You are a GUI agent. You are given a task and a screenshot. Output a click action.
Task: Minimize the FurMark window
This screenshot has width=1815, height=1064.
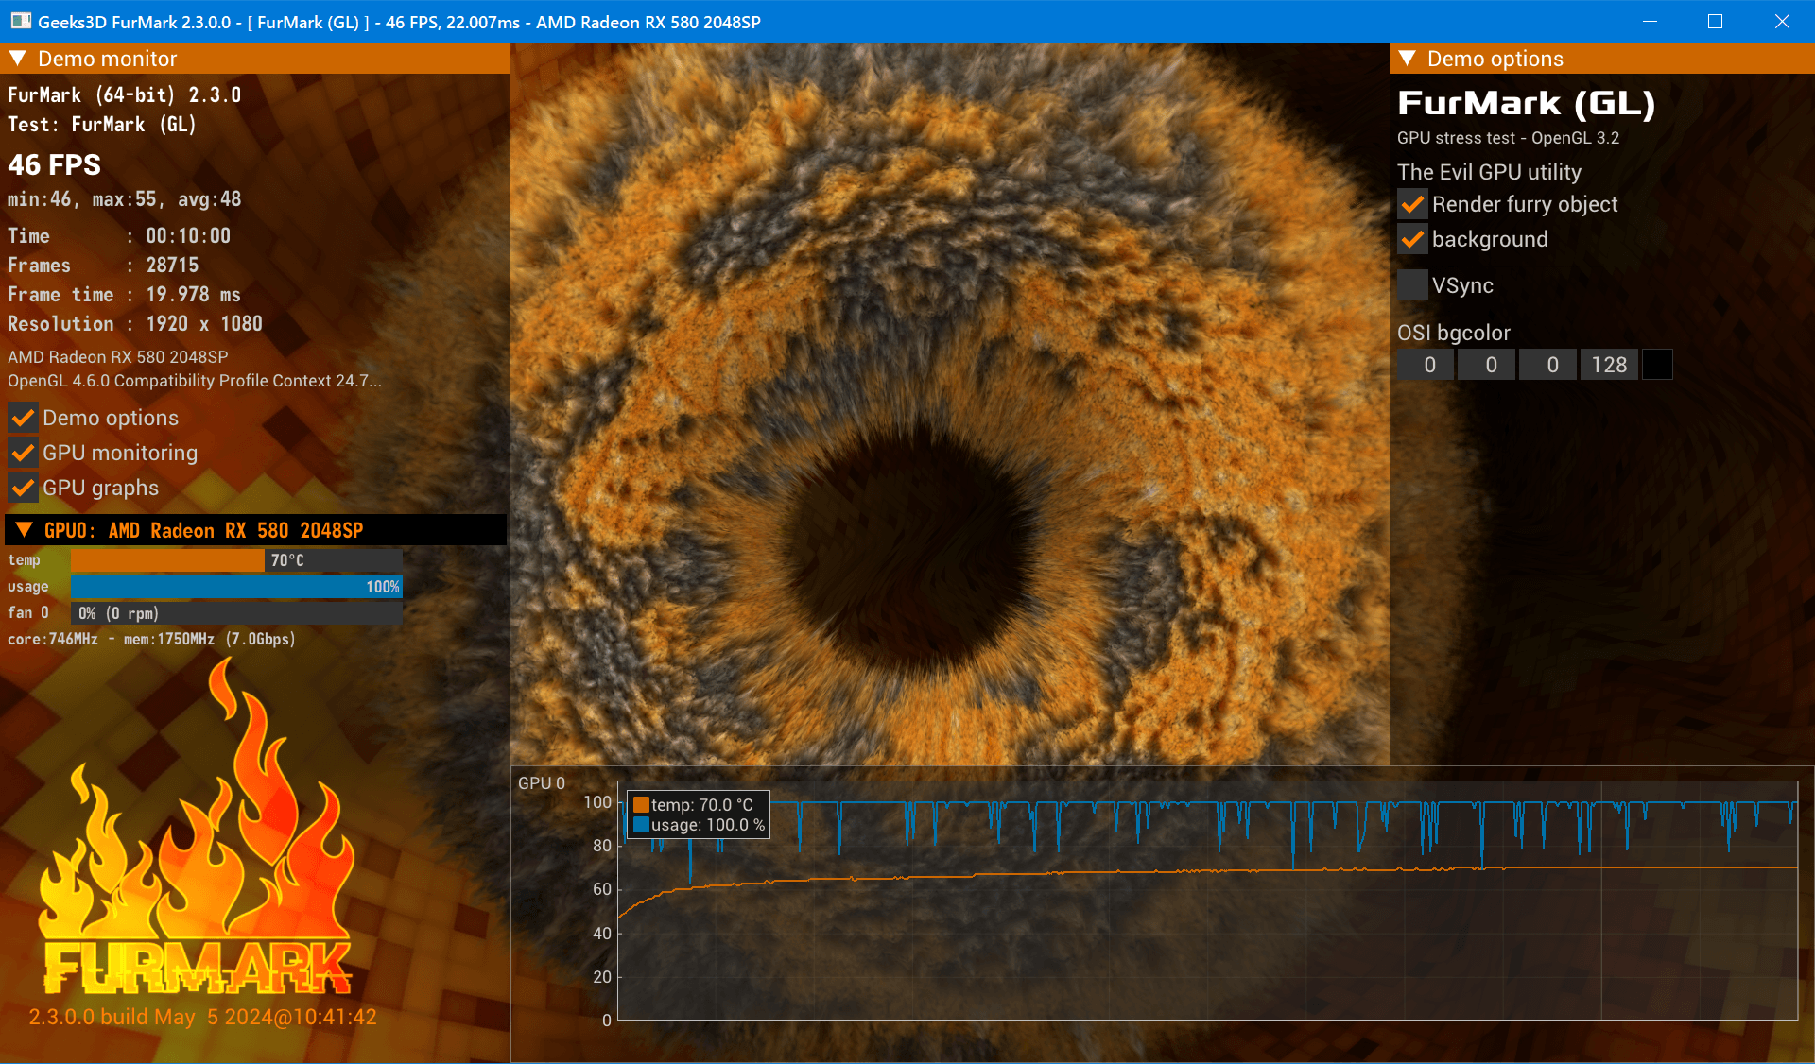coord(1650,22)
